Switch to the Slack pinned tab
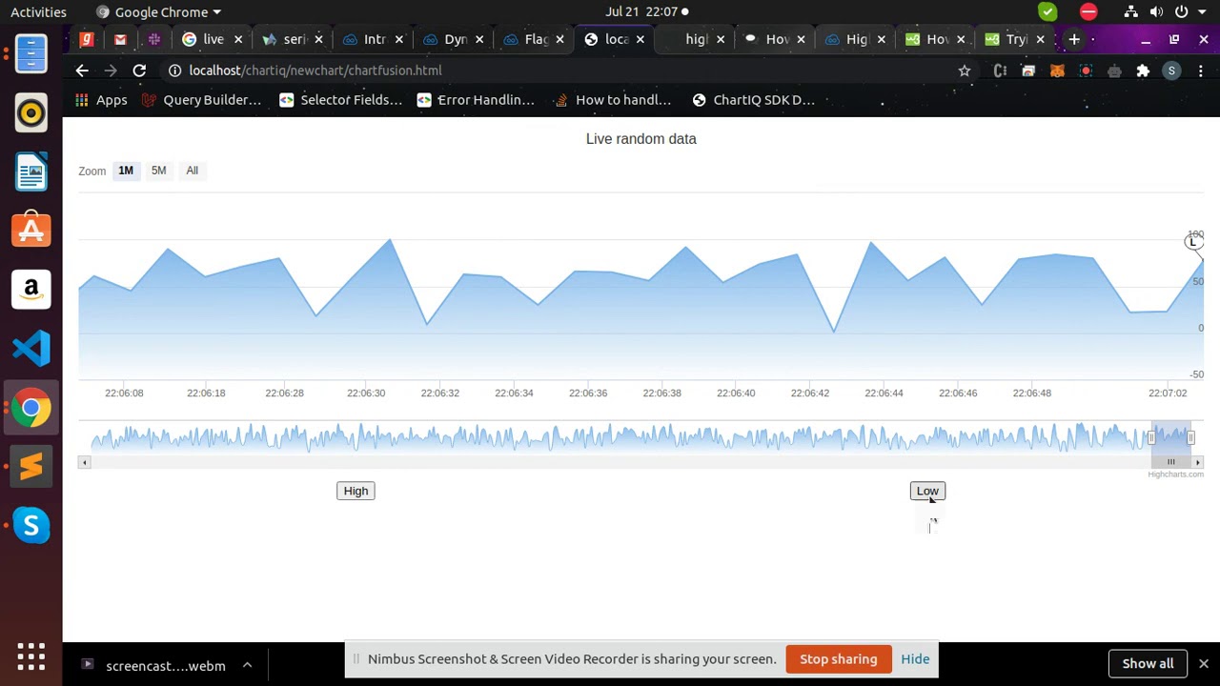 pos(153,39)
